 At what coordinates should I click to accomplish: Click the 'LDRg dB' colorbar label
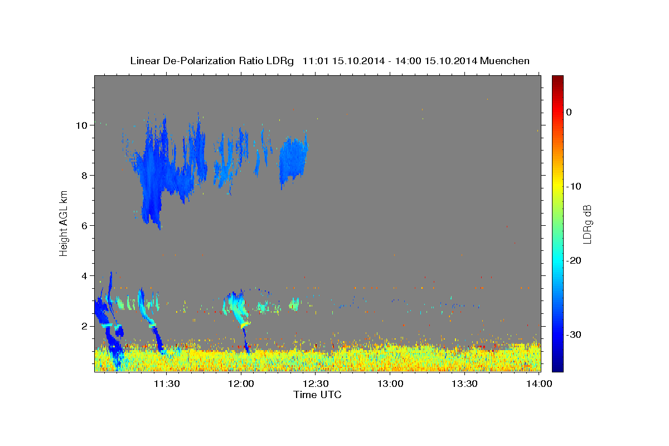click(587, 224)
